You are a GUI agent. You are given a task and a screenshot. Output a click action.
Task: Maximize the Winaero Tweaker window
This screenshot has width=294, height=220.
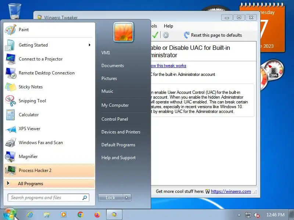[x=239, y=17]
